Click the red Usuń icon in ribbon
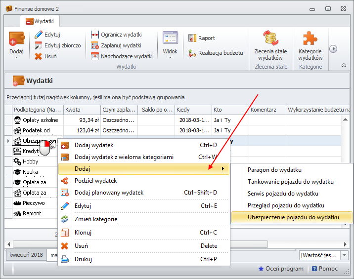Viewport: 354px width, 279px height. 39,56
